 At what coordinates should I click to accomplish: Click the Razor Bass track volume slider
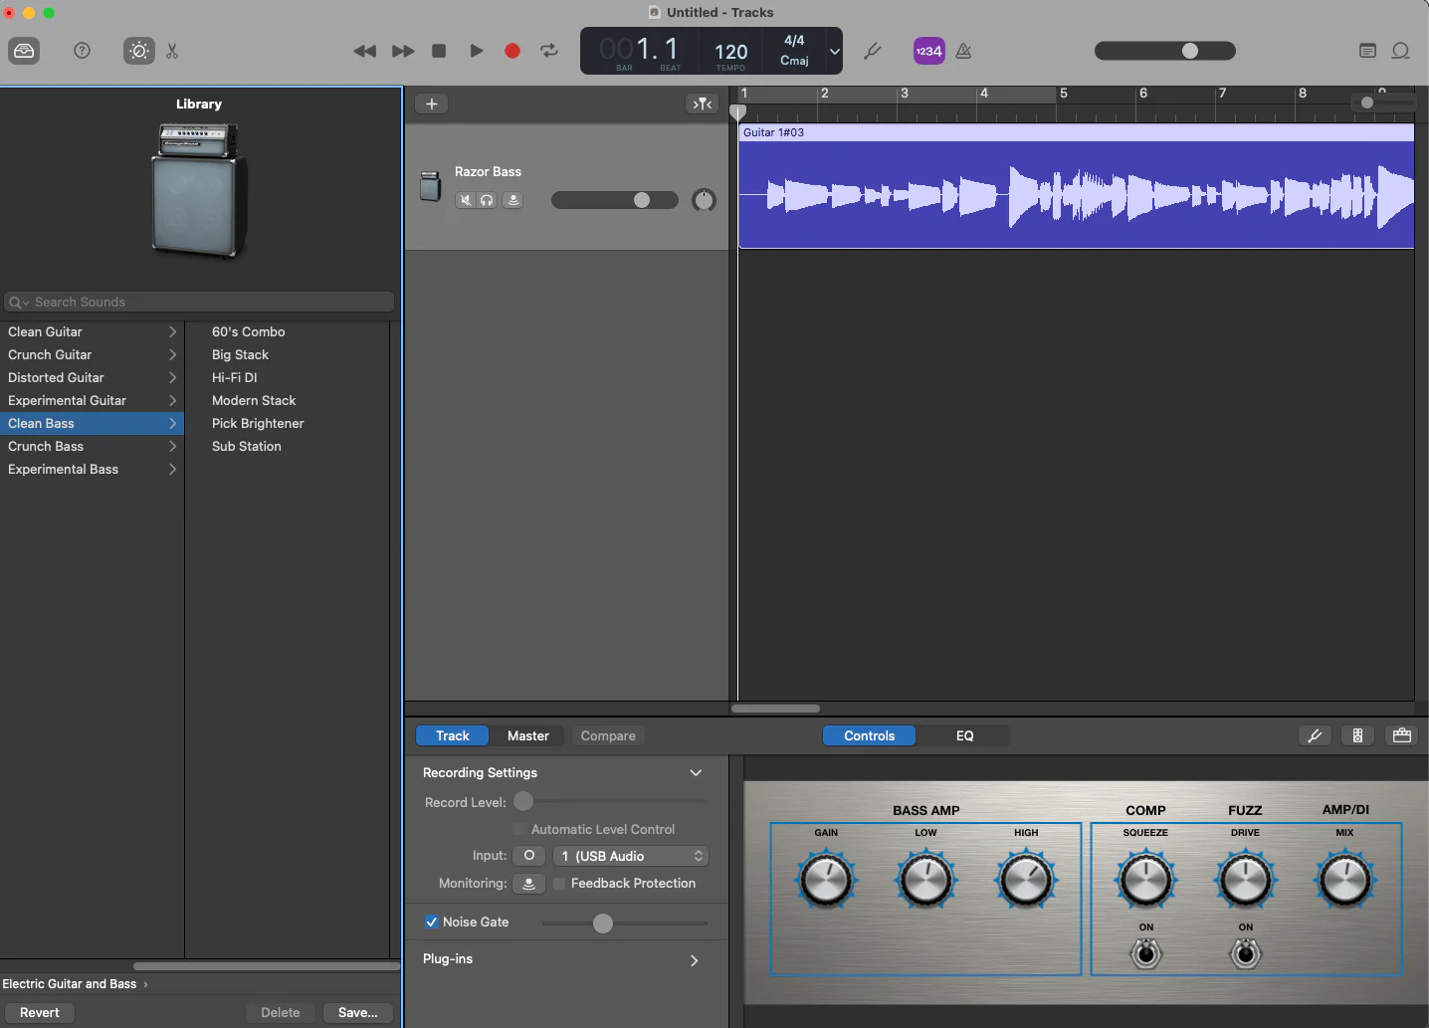614,200
